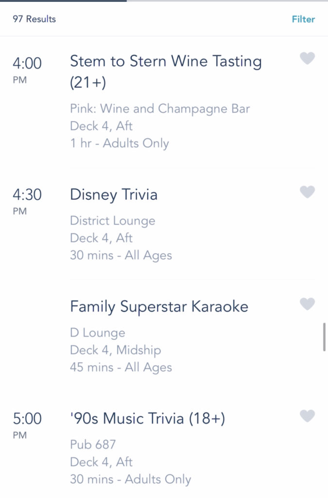Open the Filter options
This screenshot has height=498, width=328.
tap(303, 19)
